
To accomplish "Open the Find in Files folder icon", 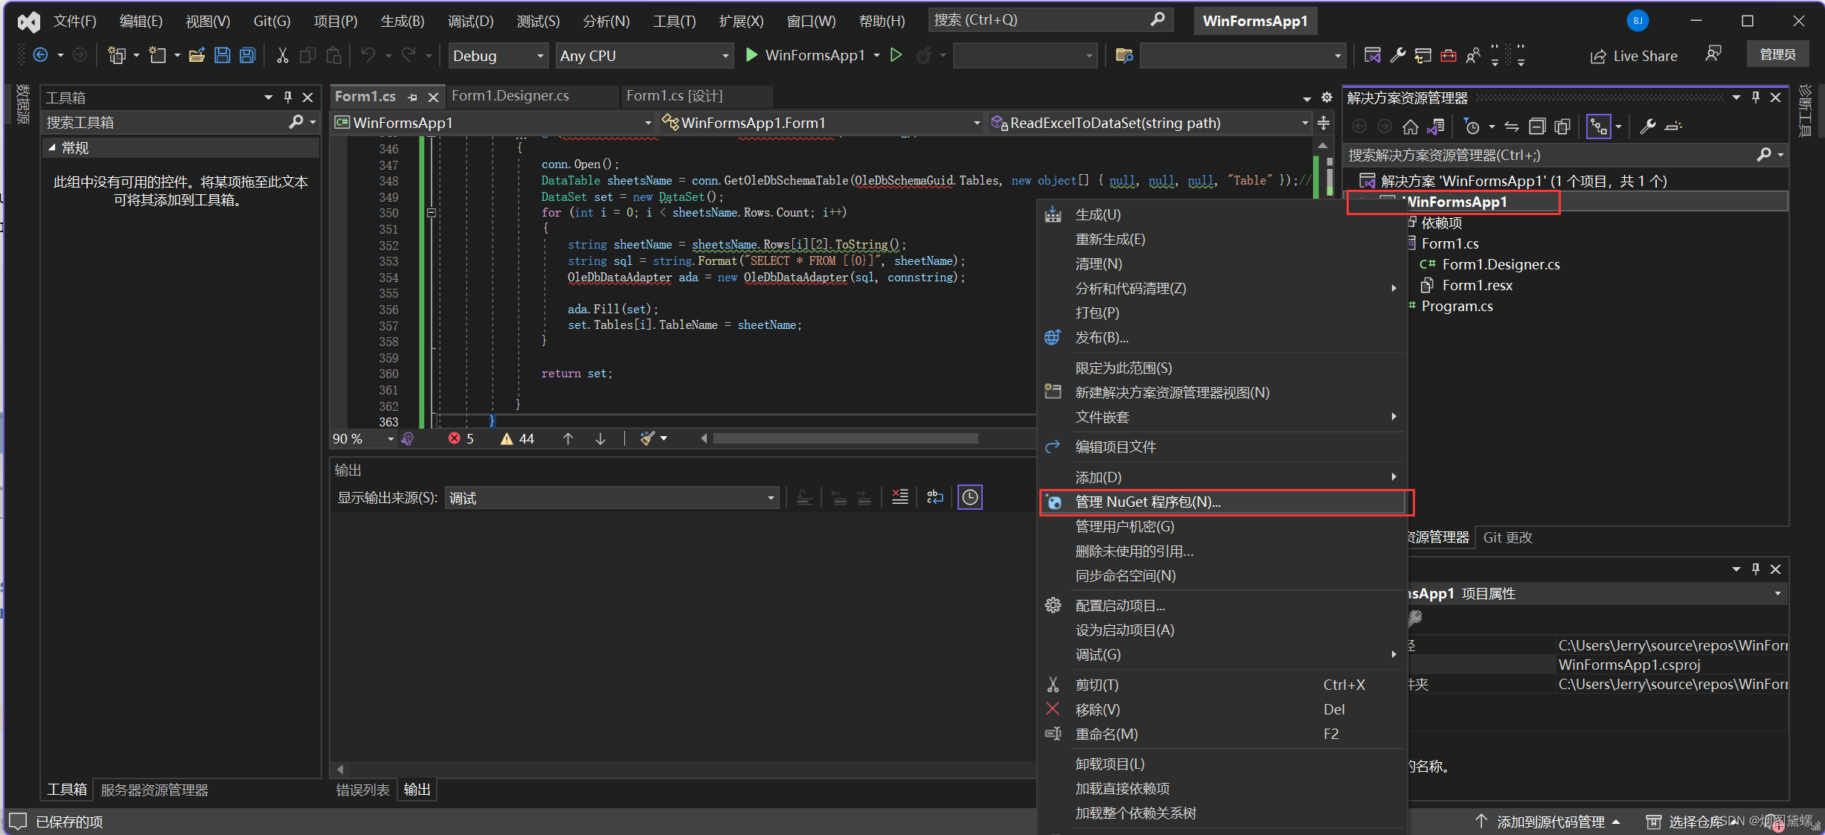I will pos(1124,55).
